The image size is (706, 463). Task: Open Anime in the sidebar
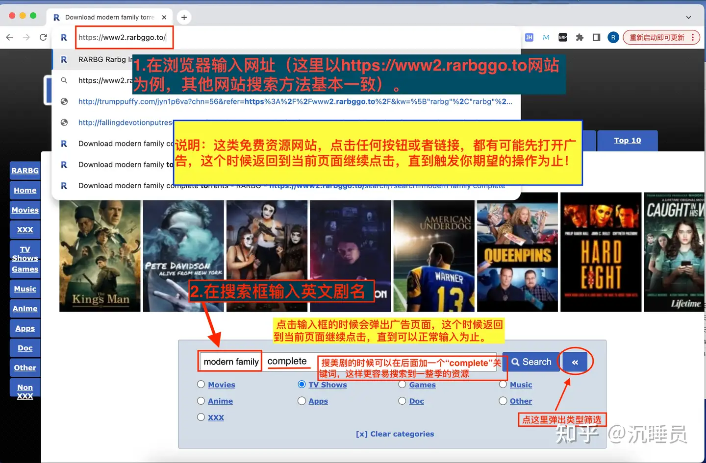coord(25,309)
